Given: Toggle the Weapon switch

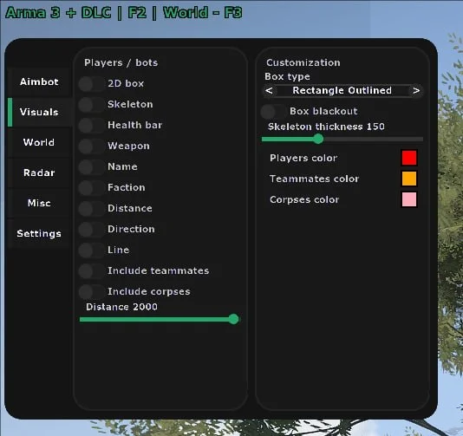Looking at the screenshot, I should (91, 146).
